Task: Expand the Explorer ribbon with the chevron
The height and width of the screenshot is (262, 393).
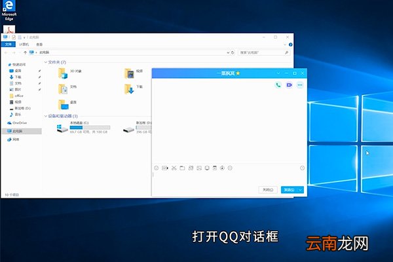Action: 285,45
